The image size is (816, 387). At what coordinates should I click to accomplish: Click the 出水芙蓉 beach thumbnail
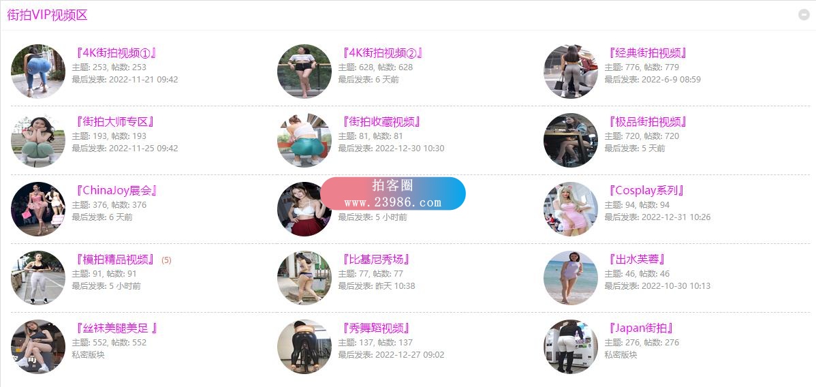571,277
